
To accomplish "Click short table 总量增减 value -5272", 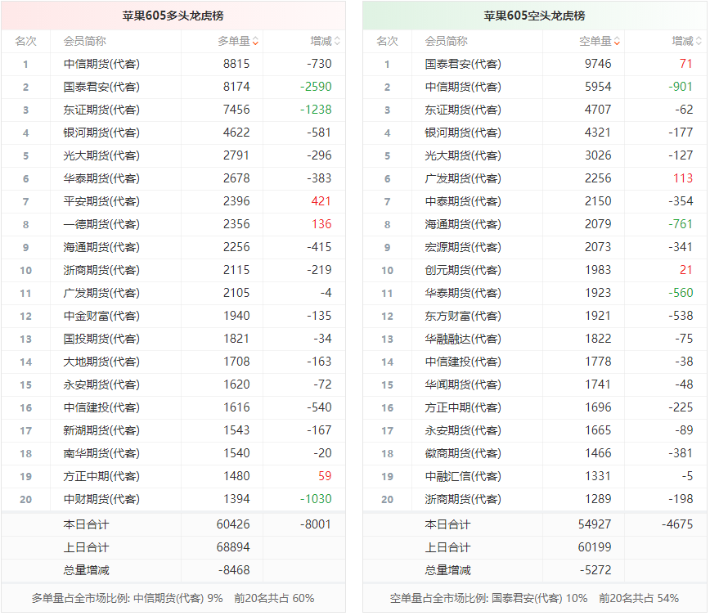I will tap(595, 570).
